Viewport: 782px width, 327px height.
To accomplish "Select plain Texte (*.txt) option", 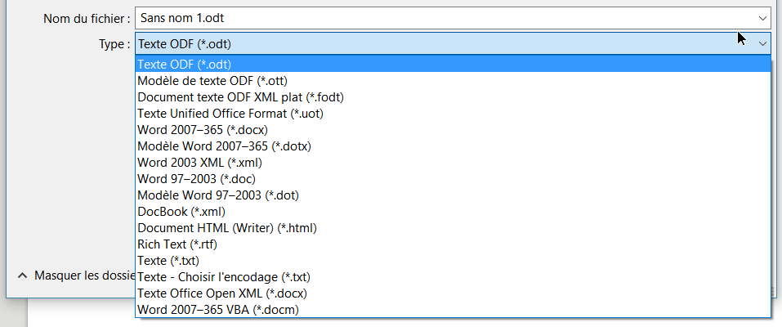I will click(x=453, y=261).
